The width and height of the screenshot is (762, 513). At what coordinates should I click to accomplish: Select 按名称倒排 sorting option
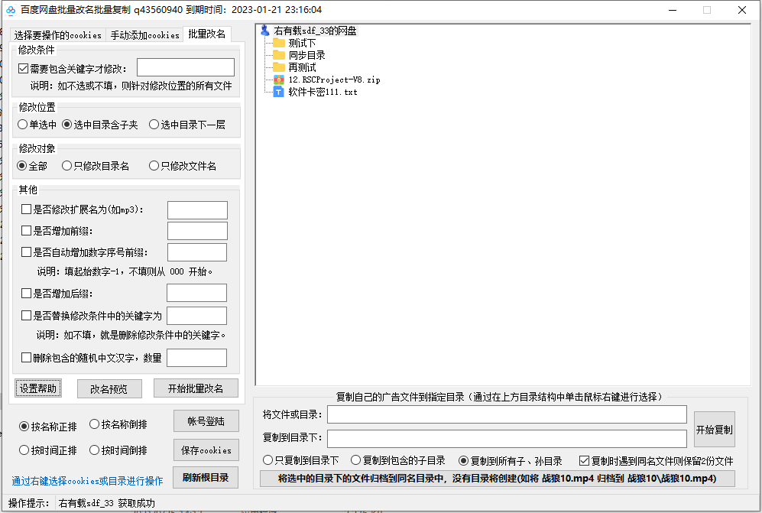click(118, 424)
